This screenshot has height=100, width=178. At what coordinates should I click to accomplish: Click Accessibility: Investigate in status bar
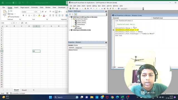[18, 93]
